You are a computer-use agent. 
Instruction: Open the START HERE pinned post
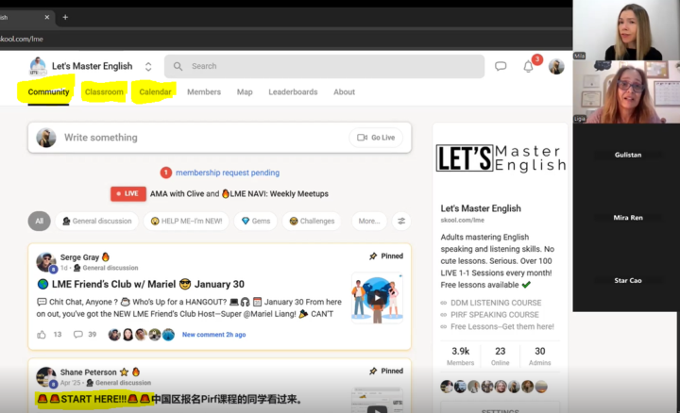click(x=169, y=399)
